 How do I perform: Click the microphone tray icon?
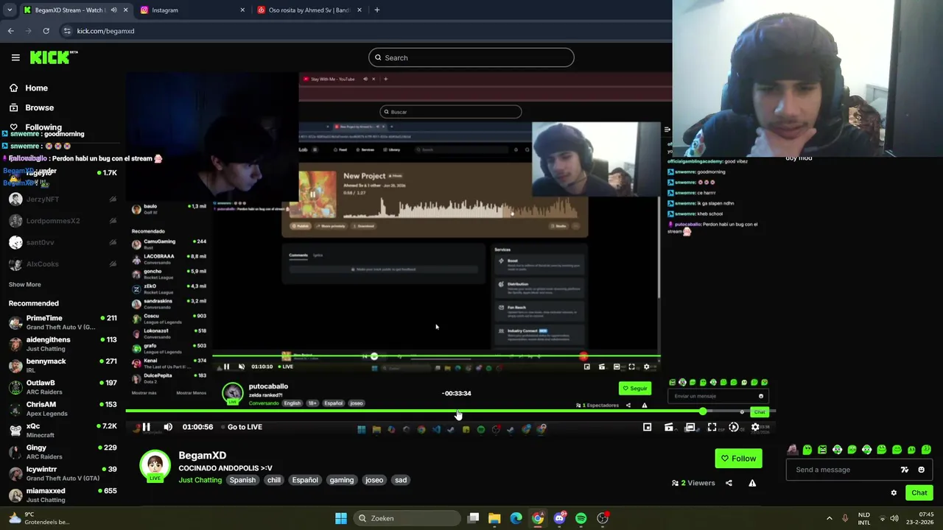(x=845, y=518)
